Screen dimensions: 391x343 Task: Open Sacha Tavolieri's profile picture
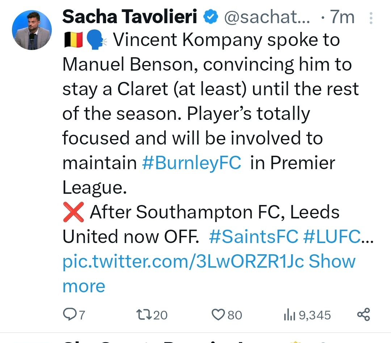click(32, 30)
